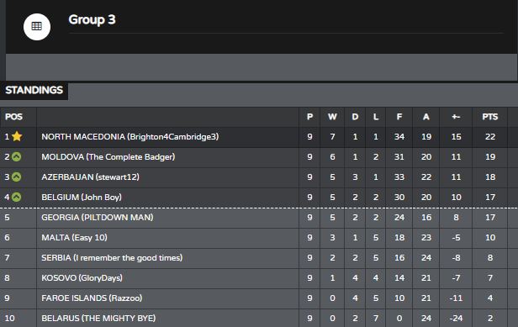This screenshot has width=518, height=327.
Task: Open NORTH MACEDONIA (Brighton4Cambridge3) team
Action: pos(129,137)
